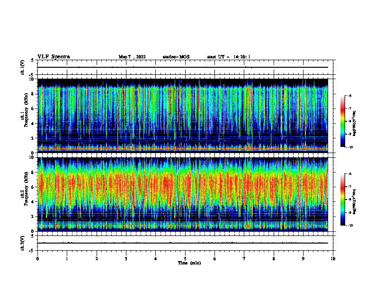Click the ch.2 color scale bar
The height and width of the screenshot is (290, 375).
click(x=342, y=199)
